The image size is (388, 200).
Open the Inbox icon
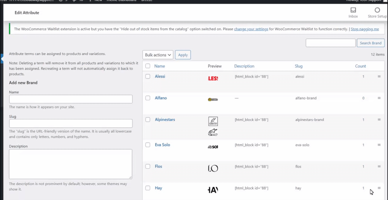tap(353, 10)
